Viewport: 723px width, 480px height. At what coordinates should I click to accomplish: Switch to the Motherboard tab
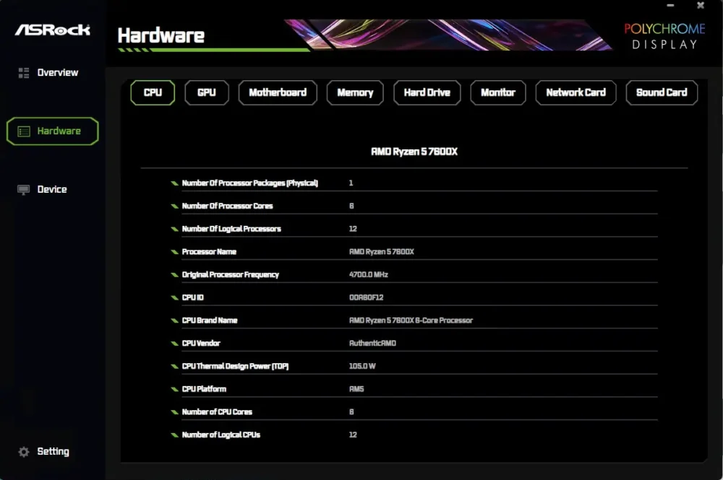(278, 92)
